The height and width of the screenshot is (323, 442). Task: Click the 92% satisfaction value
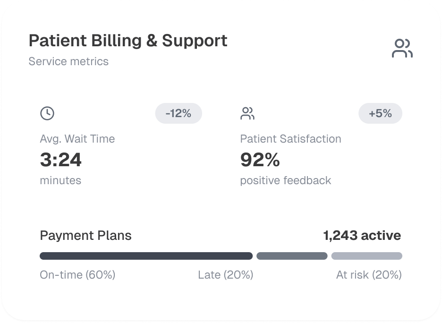(x=260, y=160)
